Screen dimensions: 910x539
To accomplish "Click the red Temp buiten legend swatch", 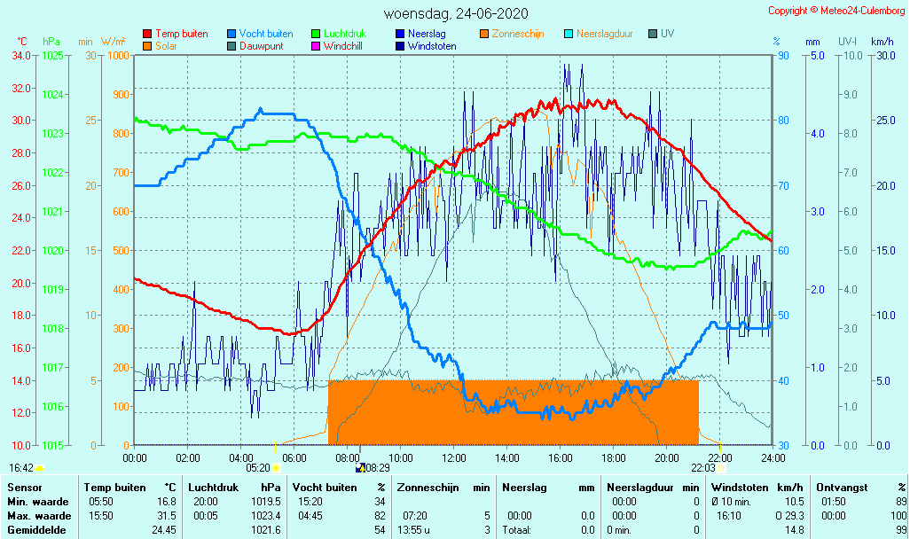I will [147, 34].
